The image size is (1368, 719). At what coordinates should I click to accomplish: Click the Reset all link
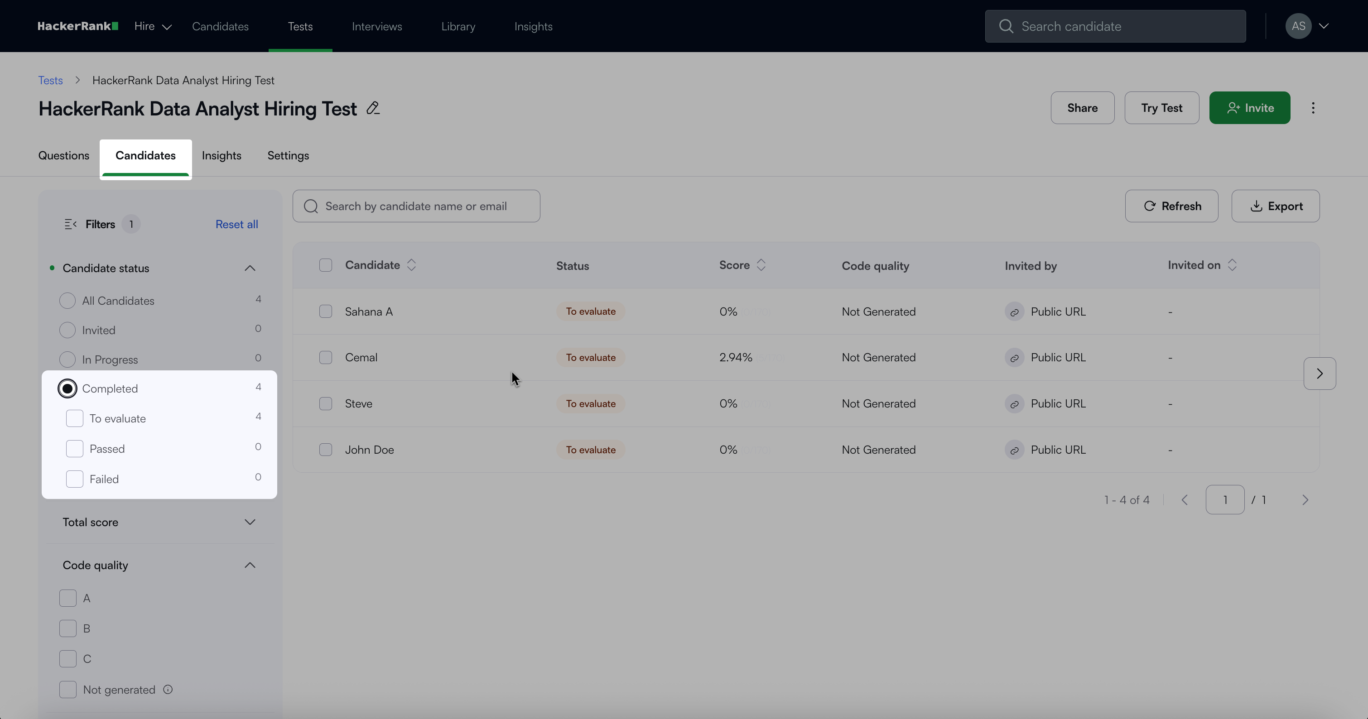236,225
